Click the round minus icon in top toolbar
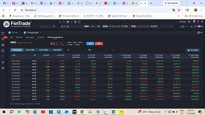Image resolution: width=205 pixels, height=115 pixels. (79, 22)
